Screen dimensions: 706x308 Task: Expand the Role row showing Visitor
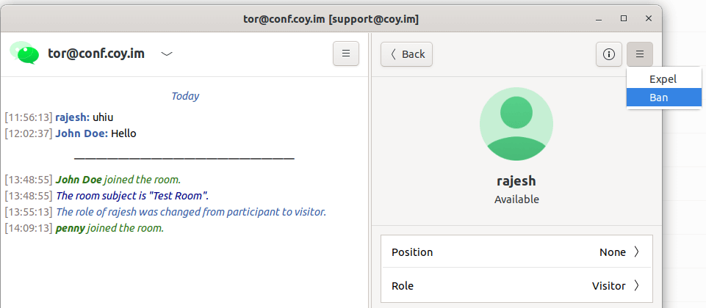coord(516,285)
